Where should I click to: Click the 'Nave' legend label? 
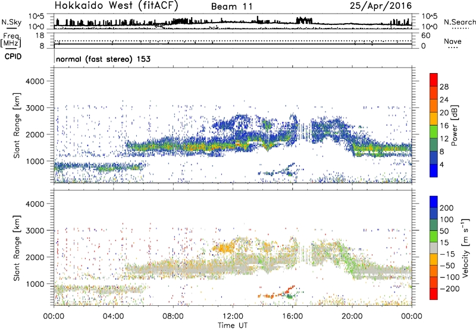(453, 41)
